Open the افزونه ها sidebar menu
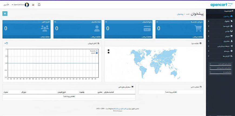 pos(220,26)
